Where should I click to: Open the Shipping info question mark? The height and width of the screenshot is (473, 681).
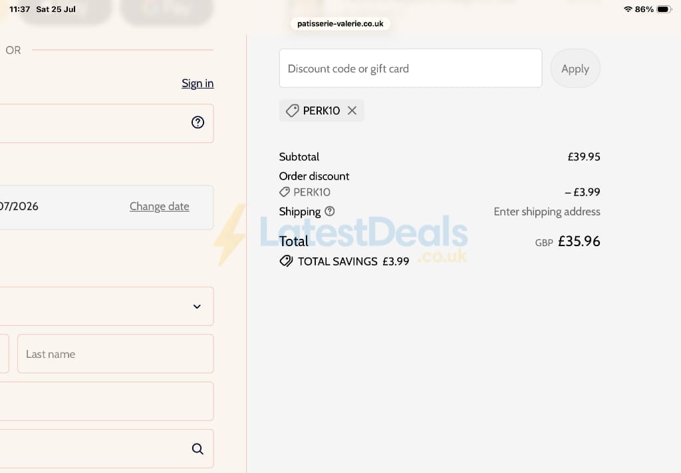tap(330, 211)
